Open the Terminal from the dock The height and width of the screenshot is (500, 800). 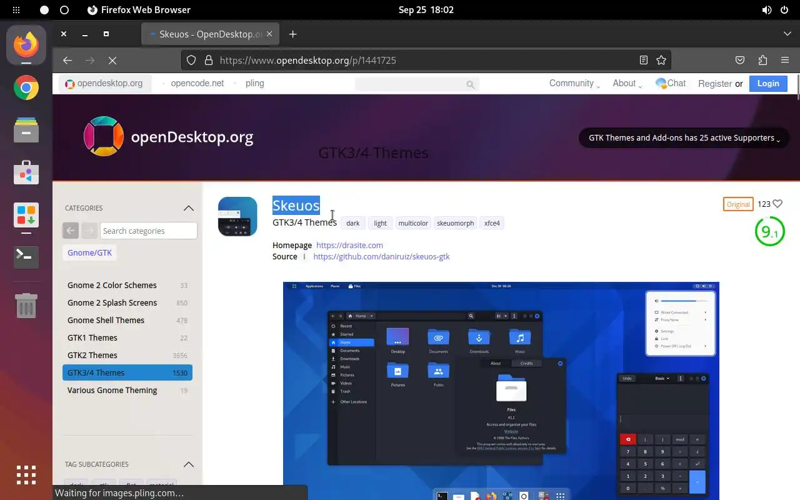click(x=26, y=257)
